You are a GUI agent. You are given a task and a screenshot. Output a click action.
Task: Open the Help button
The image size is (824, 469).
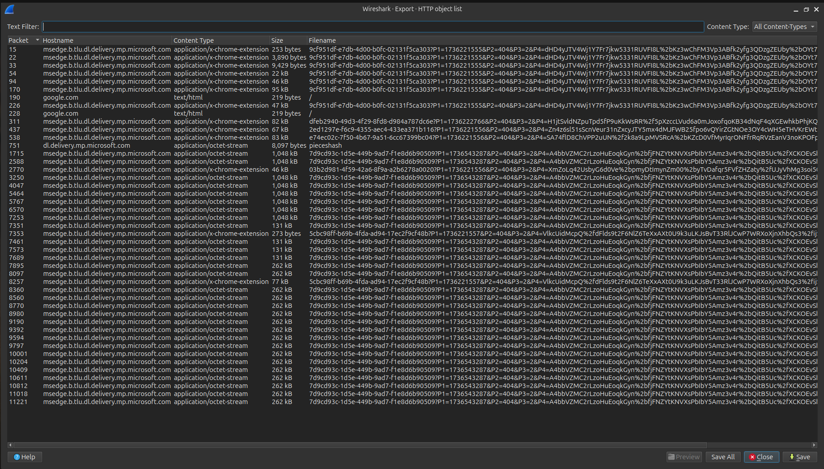(x=25, y=457)
